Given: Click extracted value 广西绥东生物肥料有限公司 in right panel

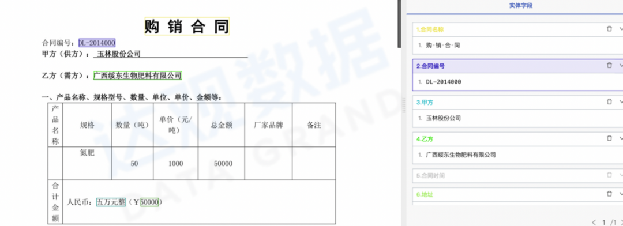Looking at the screenshot, I should pos(461,155).
